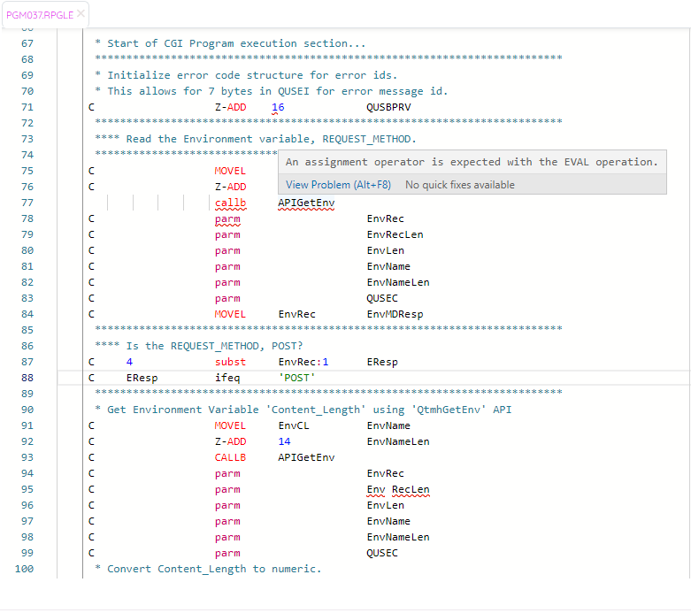Click line number 71 in the gutter
Image resolution: width=691 pixels, height=613 pixels.
pyautogui.click(x=27, y=107)
